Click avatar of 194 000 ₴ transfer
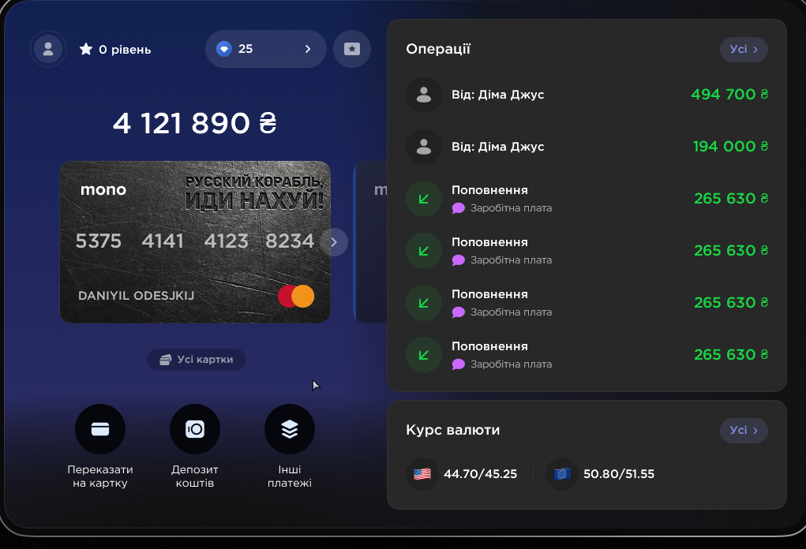Viewport: 806px width, 549px height. (x=424, y=147)
